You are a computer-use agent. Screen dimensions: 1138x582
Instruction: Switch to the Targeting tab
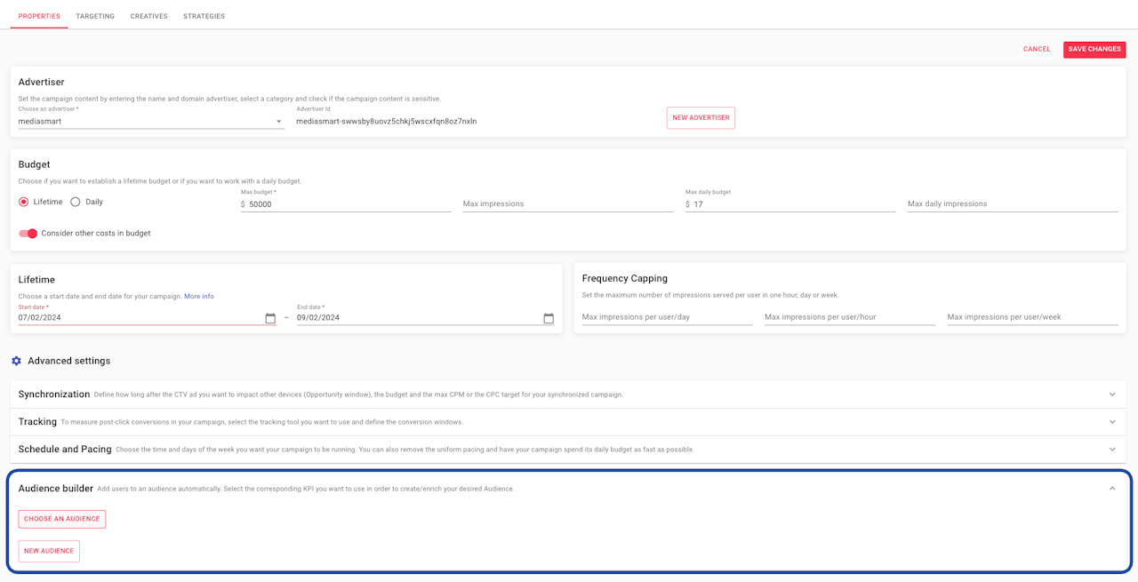coord(95,16)
